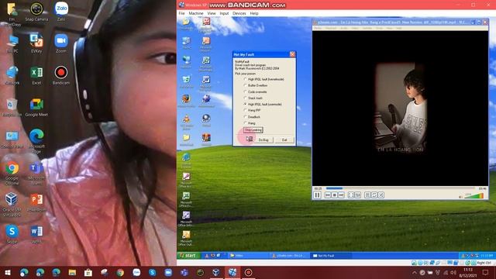Open VirtualBox Machine menu
Screen dimensions: 496x279
pos(196,13)
